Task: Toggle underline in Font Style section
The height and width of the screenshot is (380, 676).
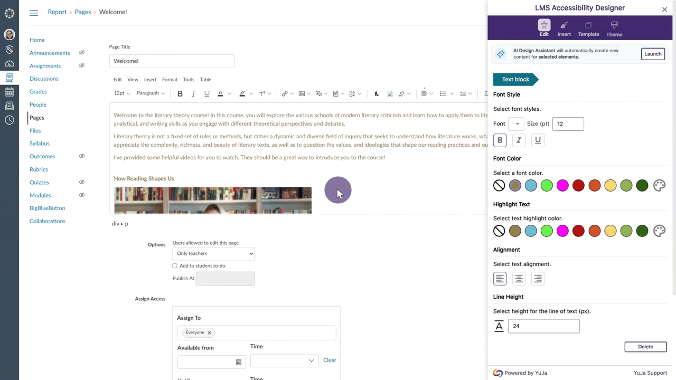Action: point(538,140)
